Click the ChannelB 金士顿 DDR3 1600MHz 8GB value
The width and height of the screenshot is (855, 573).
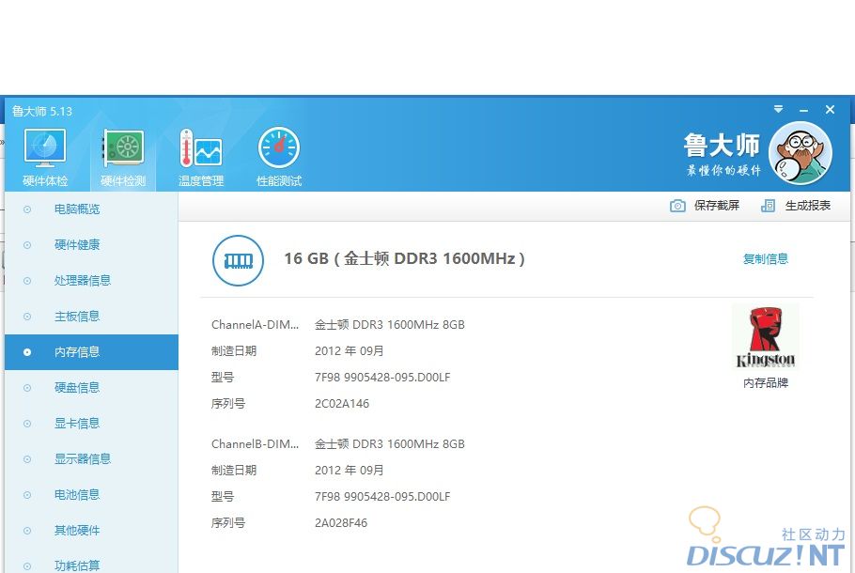tap(389, 444)
